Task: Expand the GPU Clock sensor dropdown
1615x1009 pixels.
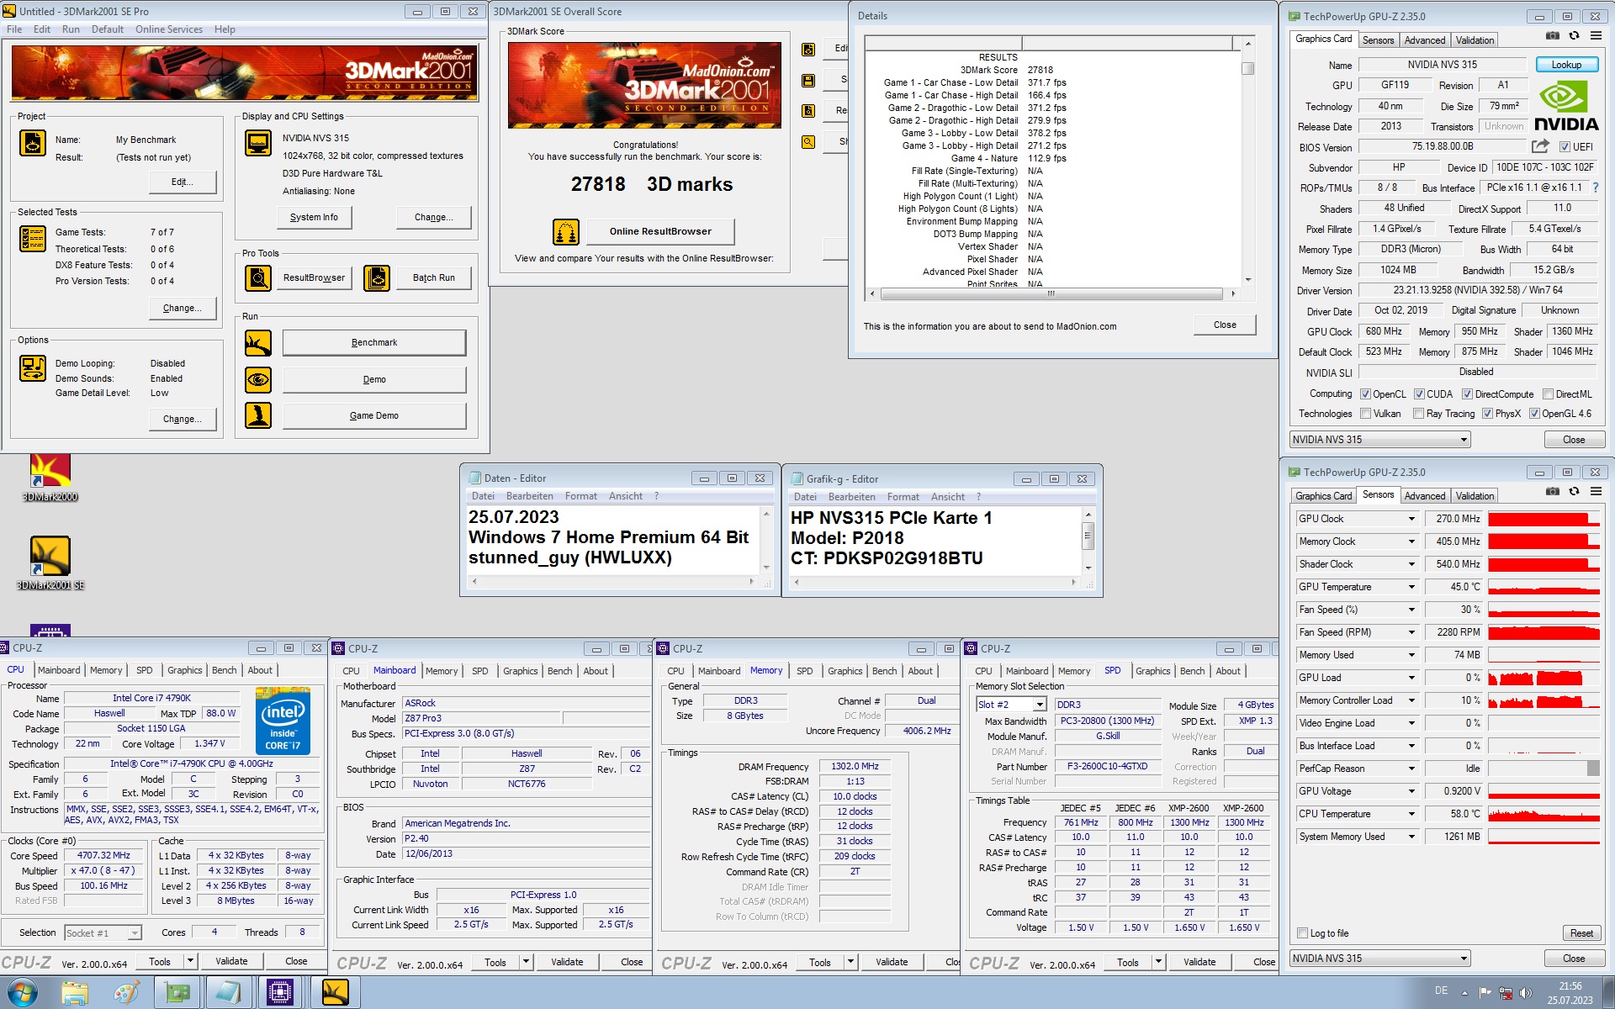Action: 1411,520
